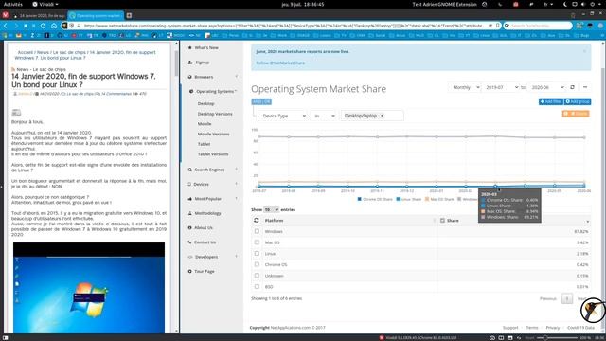Viewport: 606px width, 341px height.
Task: Open the RSS feed icon beside News
Action: tap(13, 69)
